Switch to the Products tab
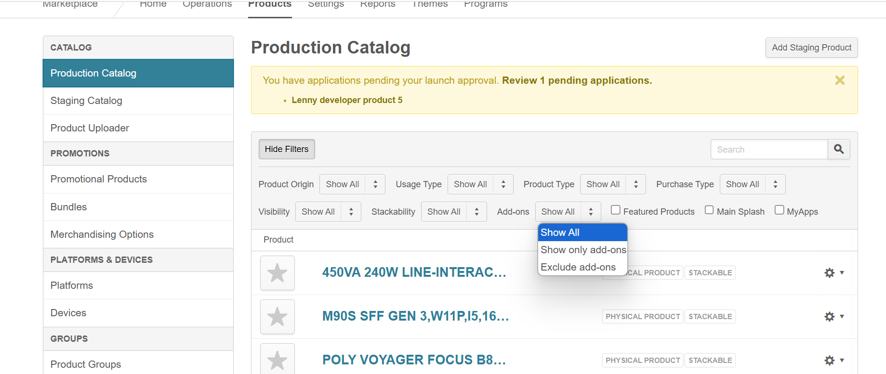The image size is (886, 374). click(270, 4)
